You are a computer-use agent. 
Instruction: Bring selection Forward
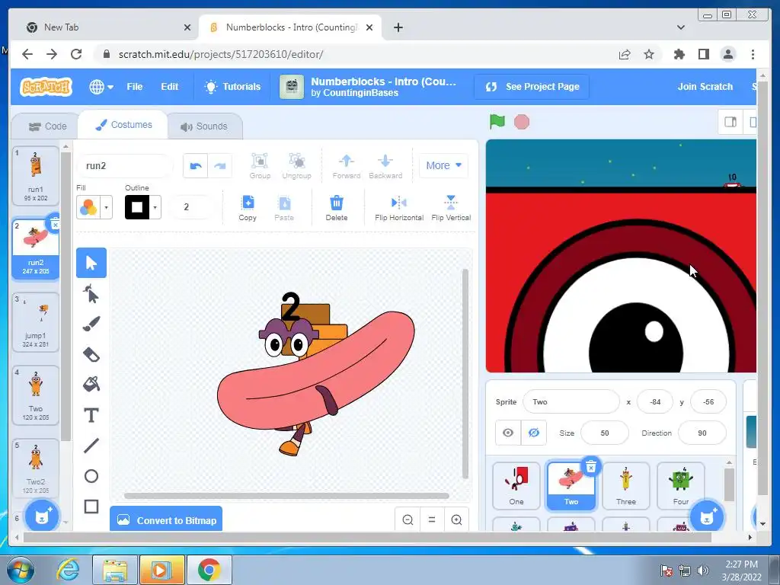[x=347, y=165]
